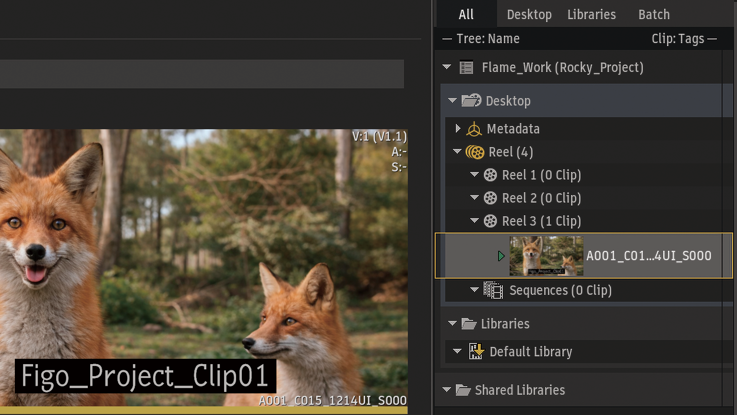The image size is (737, 415).
Task: Click the yellow bar beneath the viewer
Action: point(203,411)
